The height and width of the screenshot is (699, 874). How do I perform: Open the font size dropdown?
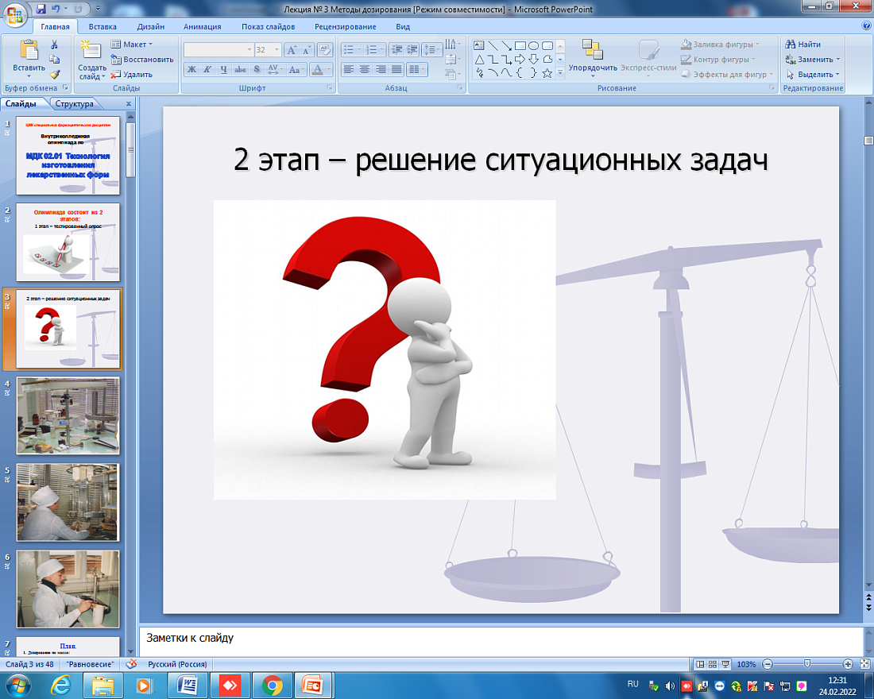pyautogui.click(x=277, y=49)
